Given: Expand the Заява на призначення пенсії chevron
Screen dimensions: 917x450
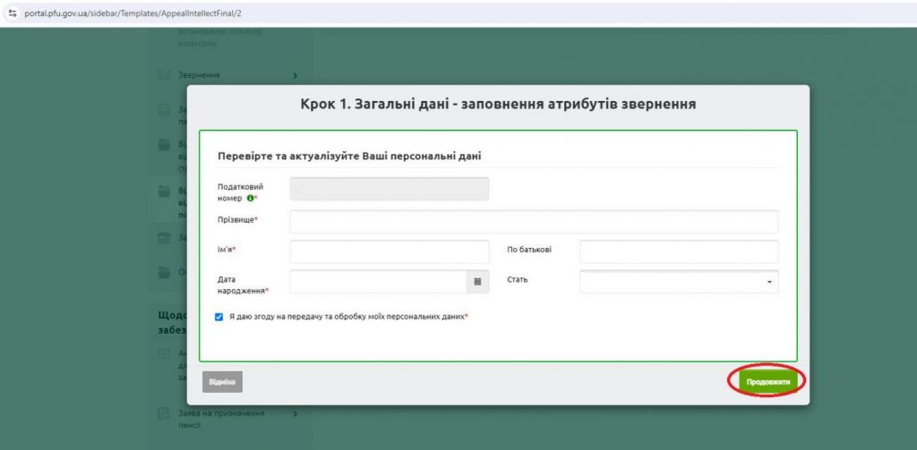Looking at the screenshot, I should click(x=295, y=413).
